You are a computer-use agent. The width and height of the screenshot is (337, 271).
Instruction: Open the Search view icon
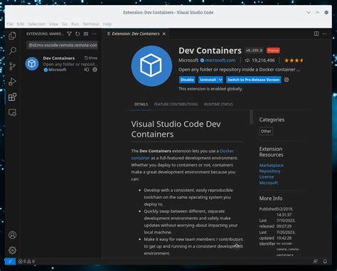click(x=12, y=51)
